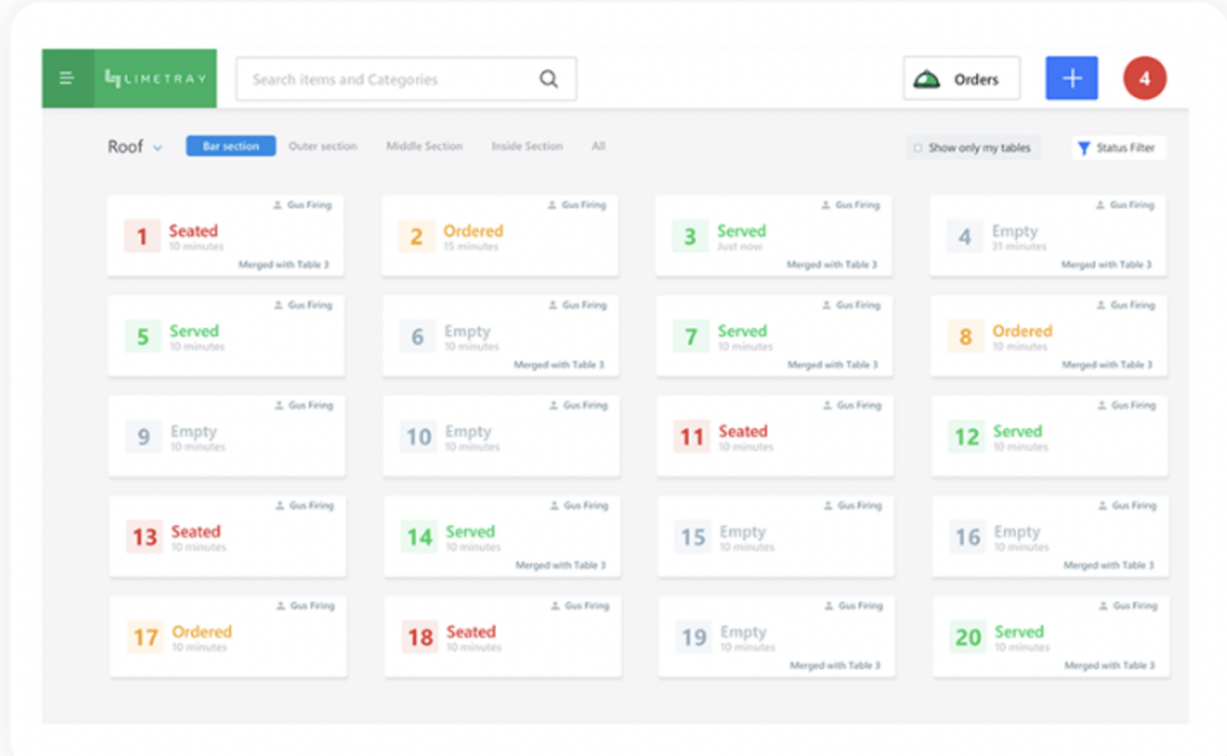Image resolution: width=1227 pixels, height=756 pixels.
Task: Expand the Roof section dropdown
Action: tap(157, 147)
